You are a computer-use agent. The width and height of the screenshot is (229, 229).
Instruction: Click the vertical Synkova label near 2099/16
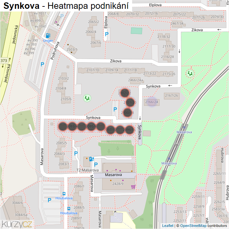[x=140, y=132]
